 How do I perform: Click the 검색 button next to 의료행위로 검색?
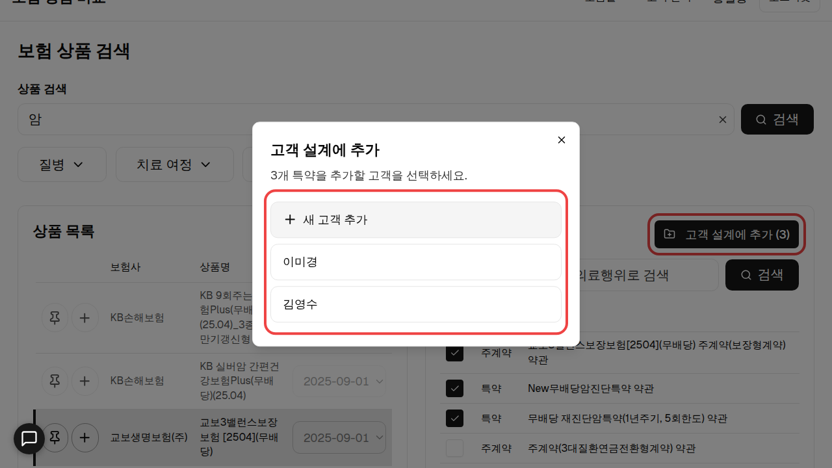click(x=762, y=275)
